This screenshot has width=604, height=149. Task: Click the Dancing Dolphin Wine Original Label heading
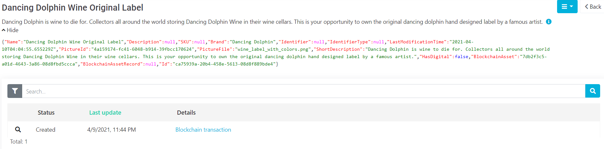point(73,7)
